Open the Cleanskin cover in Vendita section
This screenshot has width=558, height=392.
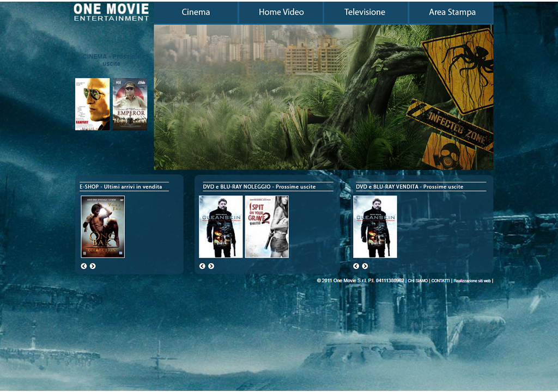click(375, 226)
